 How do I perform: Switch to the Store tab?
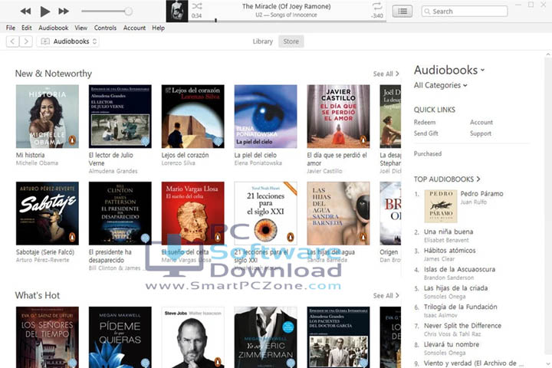coord(291,41)
